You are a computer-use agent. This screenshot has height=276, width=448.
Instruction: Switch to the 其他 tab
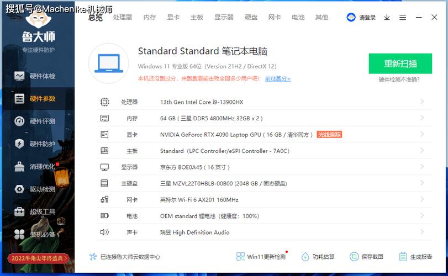click(x=321, y=18)
